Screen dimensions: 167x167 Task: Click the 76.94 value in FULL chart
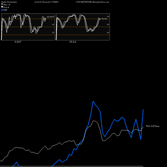point(104,19)
